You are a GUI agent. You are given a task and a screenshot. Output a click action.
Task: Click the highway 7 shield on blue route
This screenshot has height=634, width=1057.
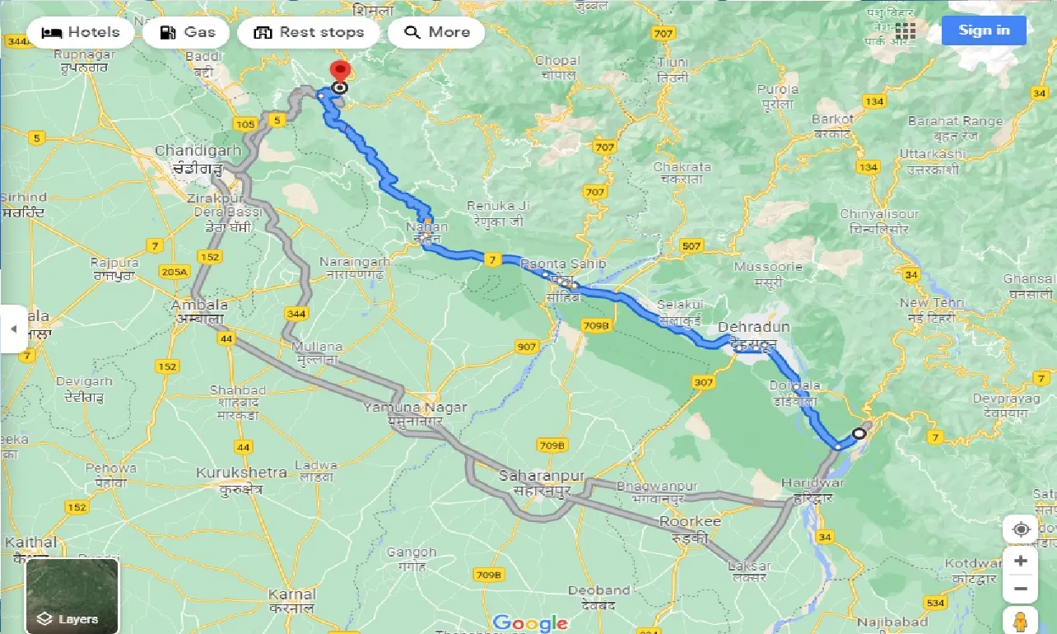click(492, 260)
